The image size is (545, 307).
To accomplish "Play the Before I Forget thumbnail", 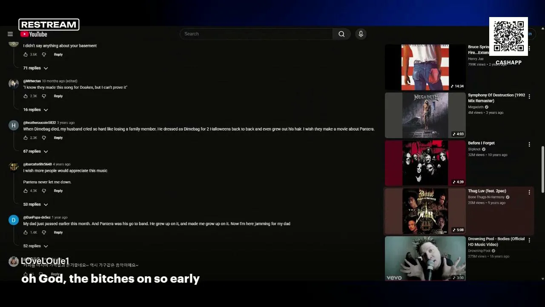I will click(425, 163).
